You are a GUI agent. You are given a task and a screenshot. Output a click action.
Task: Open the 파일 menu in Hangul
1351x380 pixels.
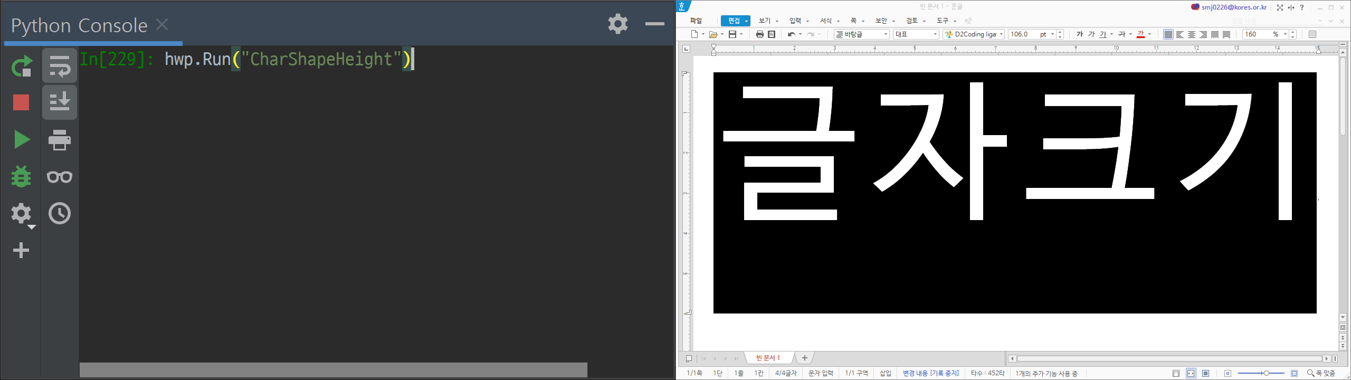click(696, 21)
